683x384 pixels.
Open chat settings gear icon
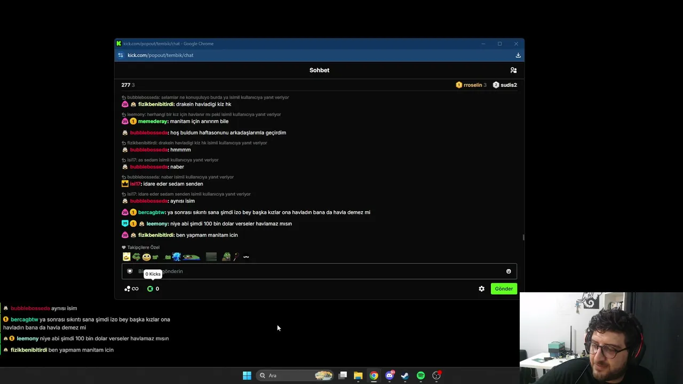[481, 289]
